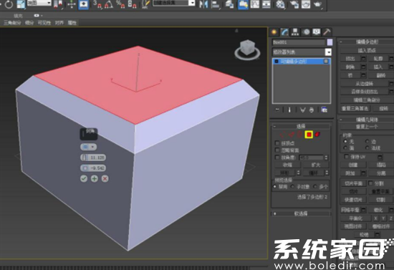Open the 三角剖分 ribbon tab
This screenshot has width=394, height=270.
click(12, 23)
